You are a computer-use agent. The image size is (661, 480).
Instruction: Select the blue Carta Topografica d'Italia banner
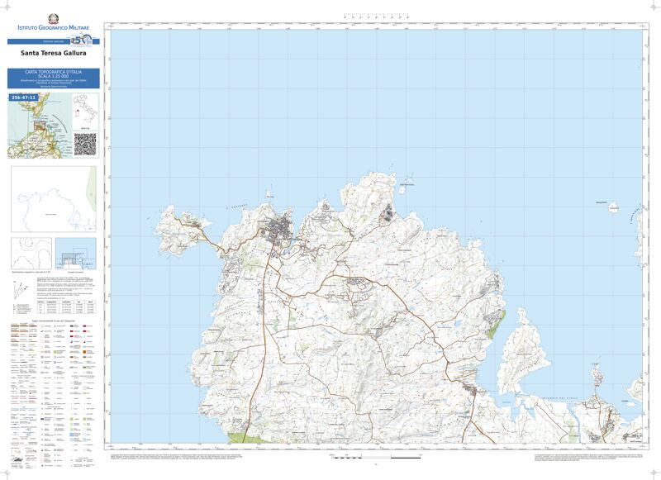[x=54, y=79]
